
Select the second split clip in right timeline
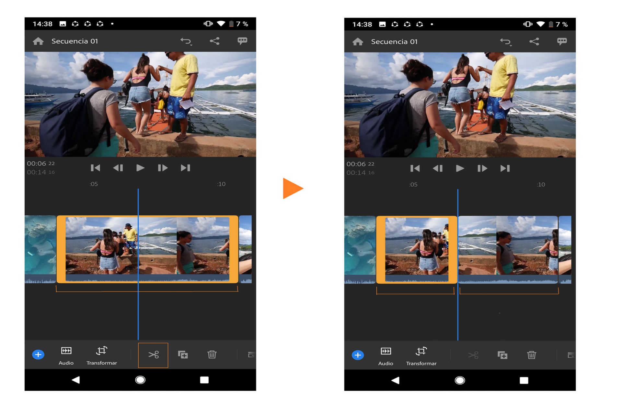508,249
